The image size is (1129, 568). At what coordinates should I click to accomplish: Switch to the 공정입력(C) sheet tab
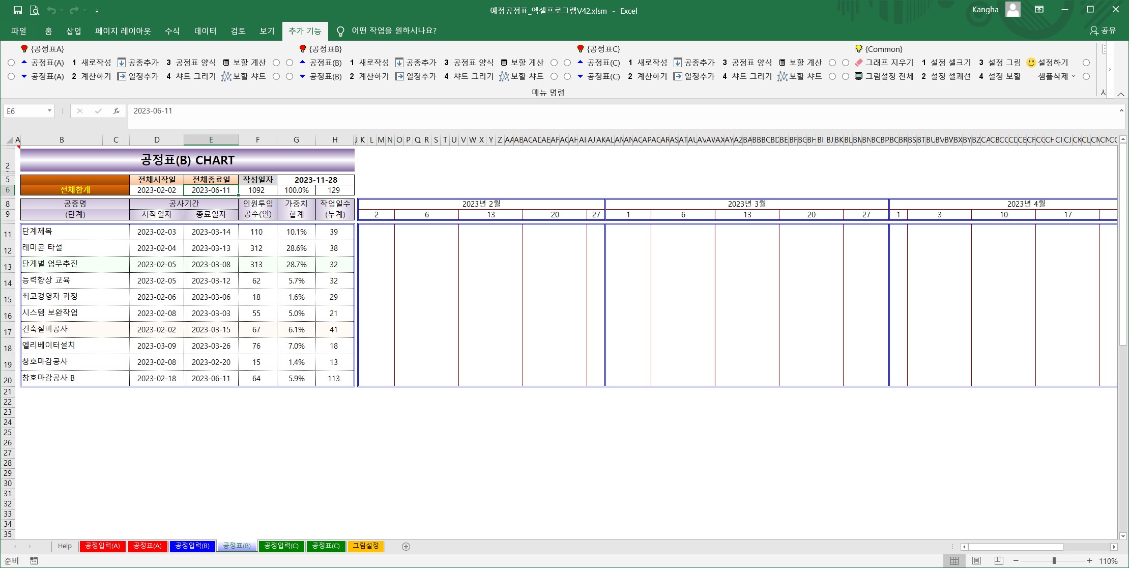(x=281, y=546)
